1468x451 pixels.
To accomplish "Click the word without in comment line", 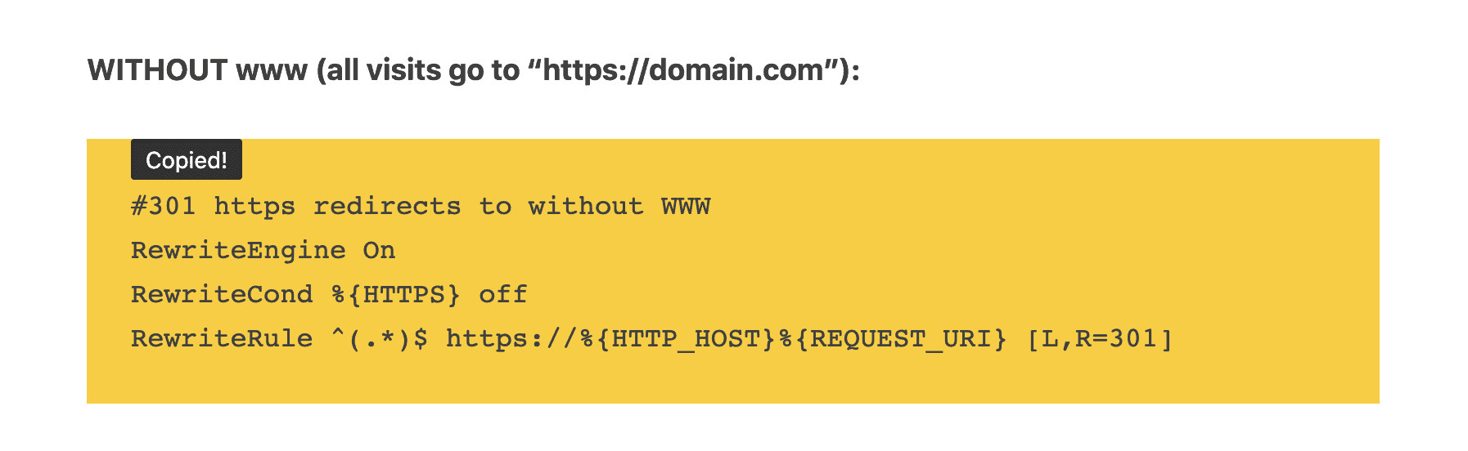I will pyautogui.click(x=586, y=206).
